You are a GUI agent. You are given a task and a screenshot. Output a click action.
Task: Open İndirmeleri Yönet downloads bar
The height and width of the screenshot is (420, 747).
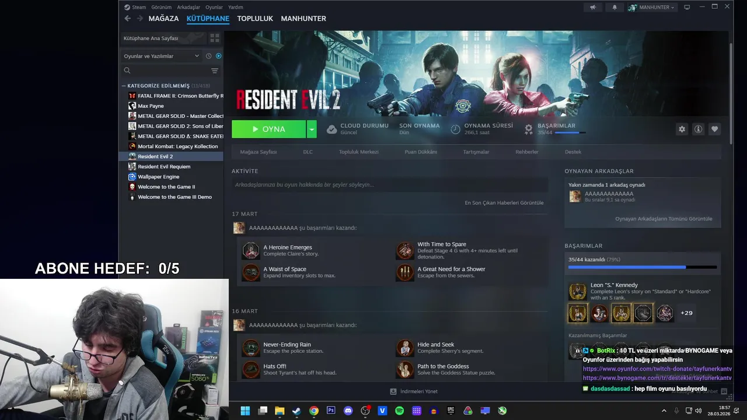pyautogui.click(x=414, y=391)
